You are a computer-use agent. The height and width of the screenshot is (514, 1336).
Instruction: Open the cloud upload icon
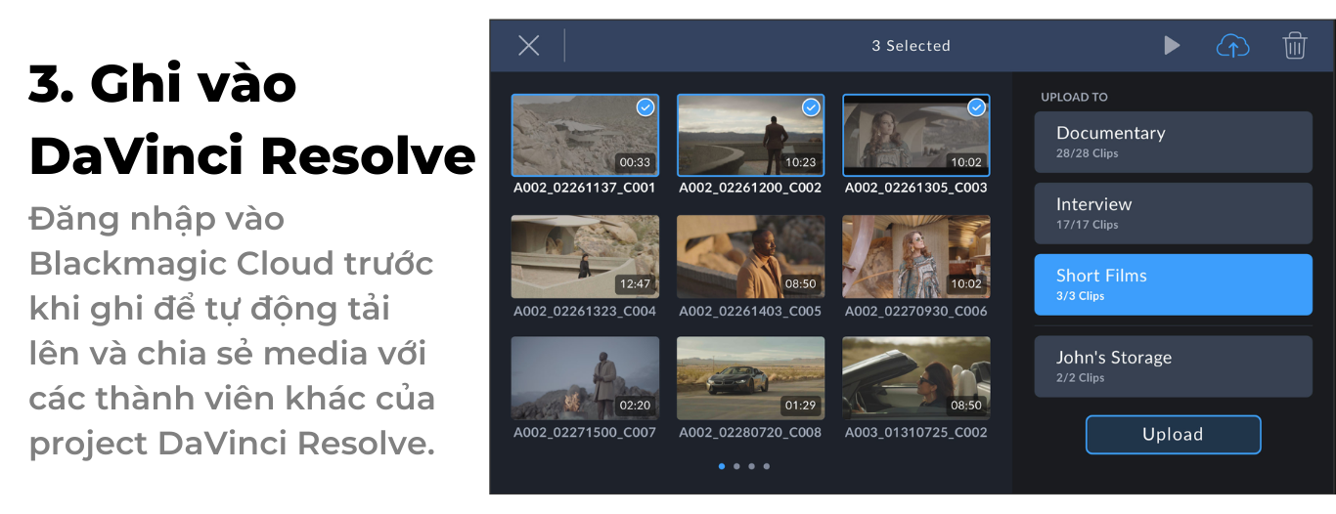[x=1232, y=45]
